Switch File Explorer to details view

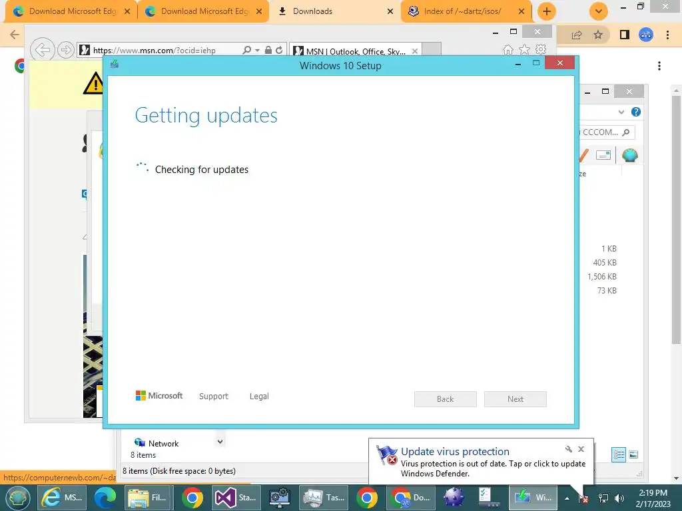619,455
